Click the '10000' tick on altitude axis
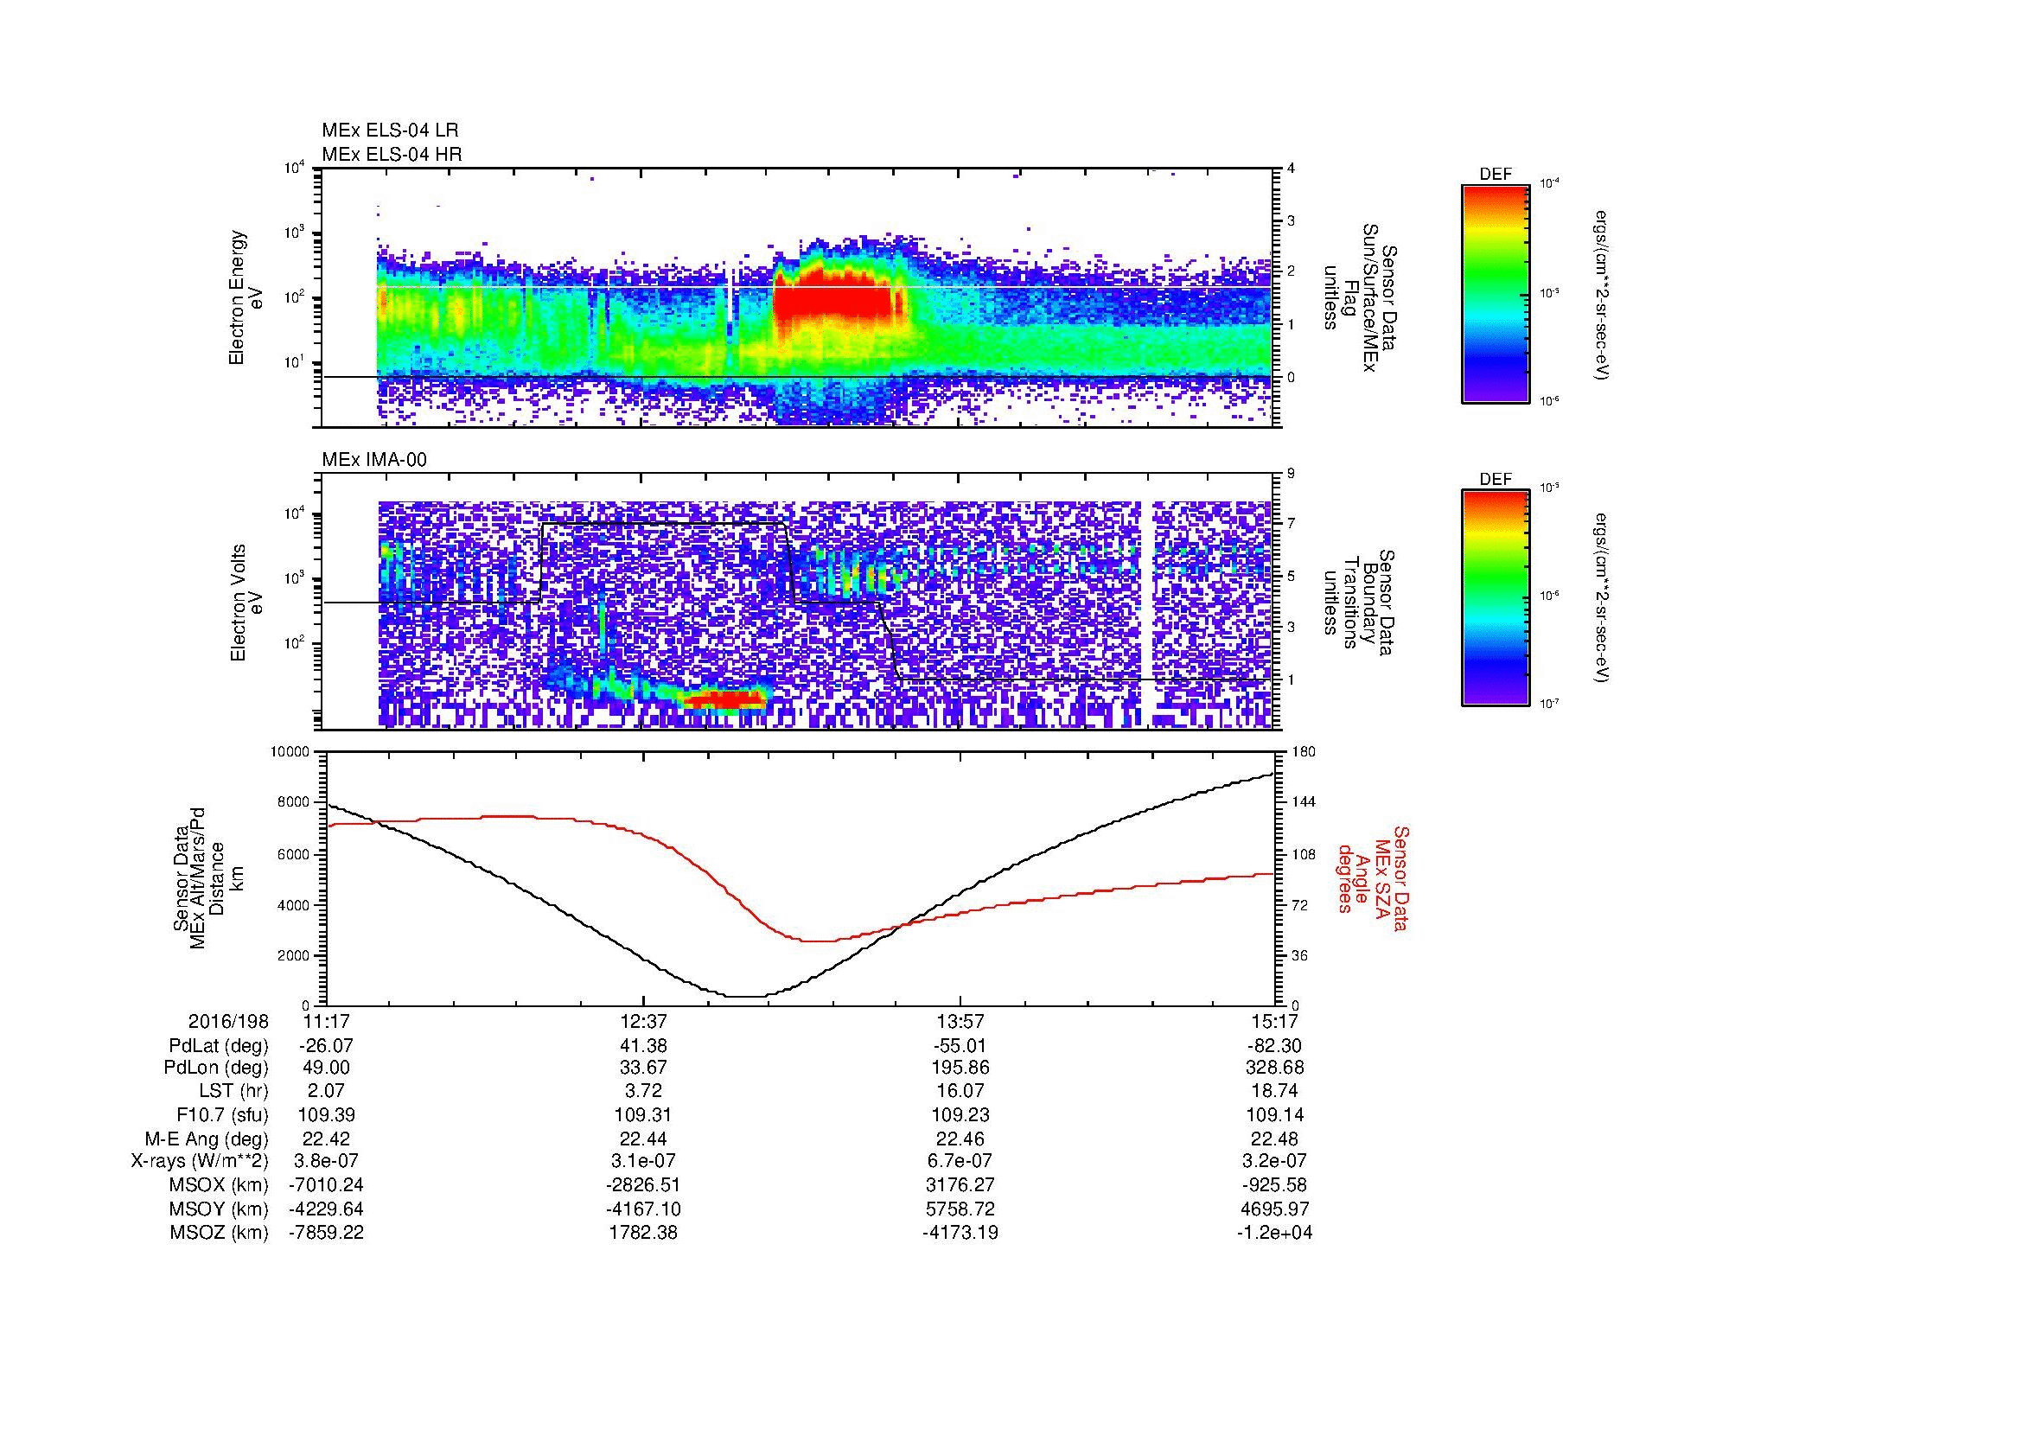The width and height of the screenshot is (2022, 1429). pos(290,752)
